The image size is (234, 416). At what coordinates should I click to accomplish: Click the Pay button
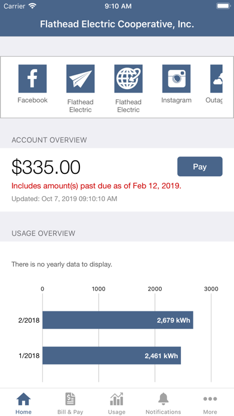(200, 166)
